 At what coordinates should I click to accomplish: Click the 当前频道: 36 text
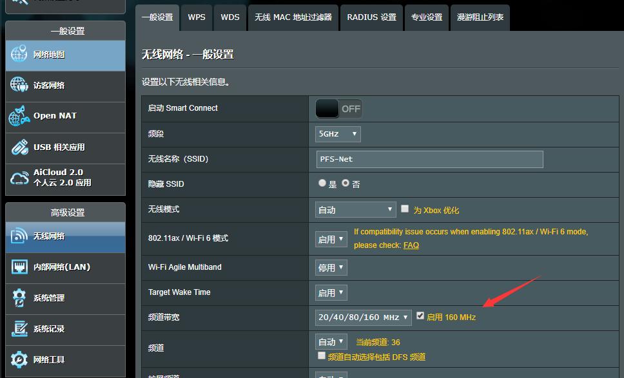378,342
